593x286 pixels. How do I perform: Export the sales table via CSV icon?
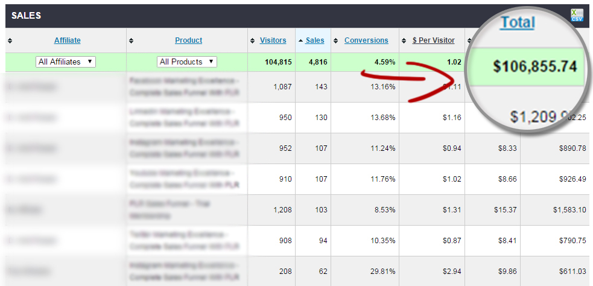[x=577, y=16]
